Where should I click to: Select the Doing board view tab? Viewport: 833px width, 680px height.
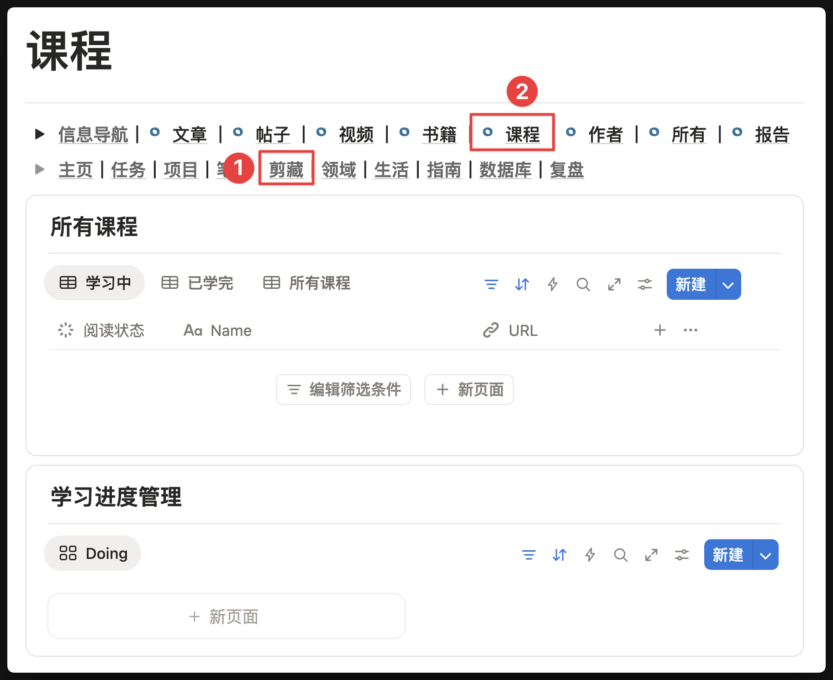(93, 553)
